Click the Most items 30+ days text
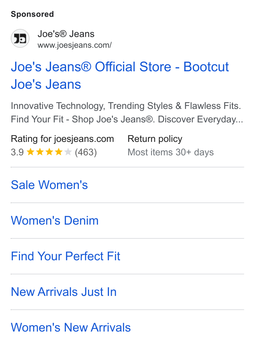The height and width of the screenshot is (345, 255). (x=171, y=152)
